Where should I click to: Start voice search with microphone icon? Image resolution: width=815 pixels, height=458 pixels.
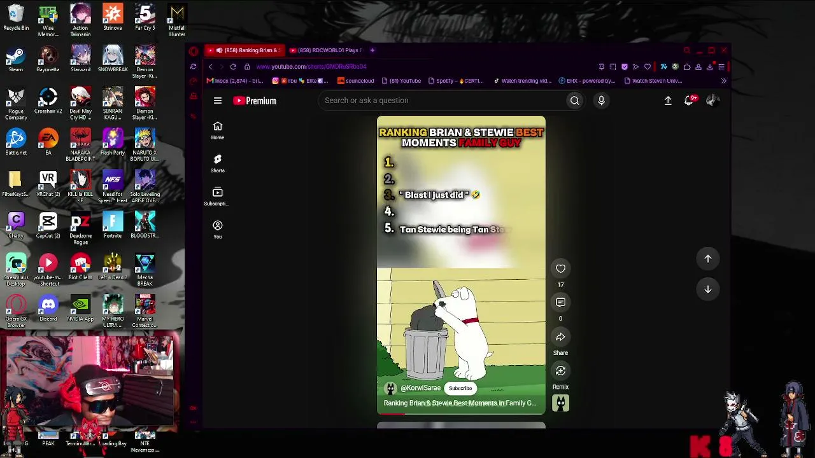point(601,101)
